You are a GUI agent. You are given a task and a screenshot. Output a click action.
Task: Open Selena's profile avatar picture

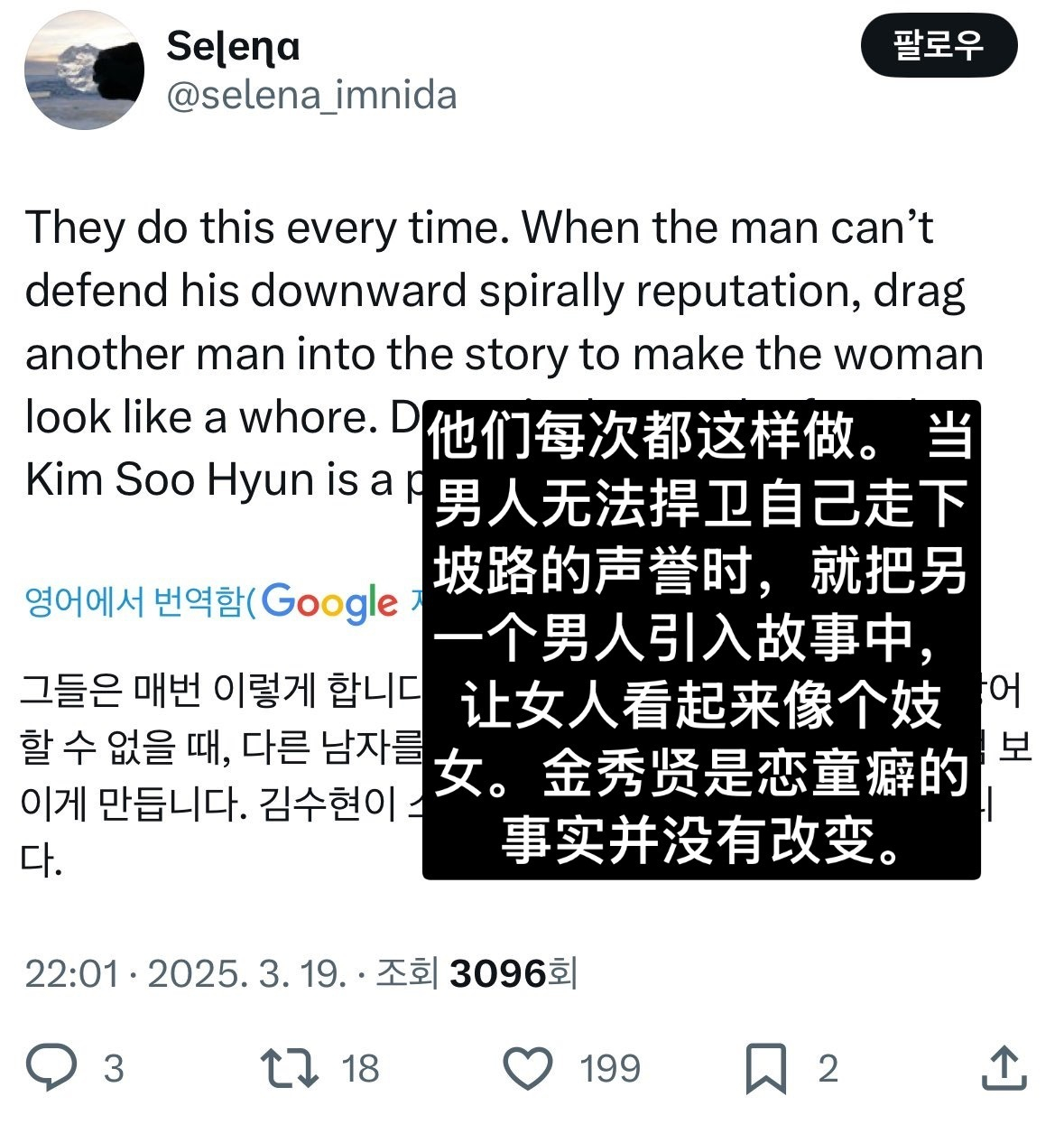pos(84,70)
